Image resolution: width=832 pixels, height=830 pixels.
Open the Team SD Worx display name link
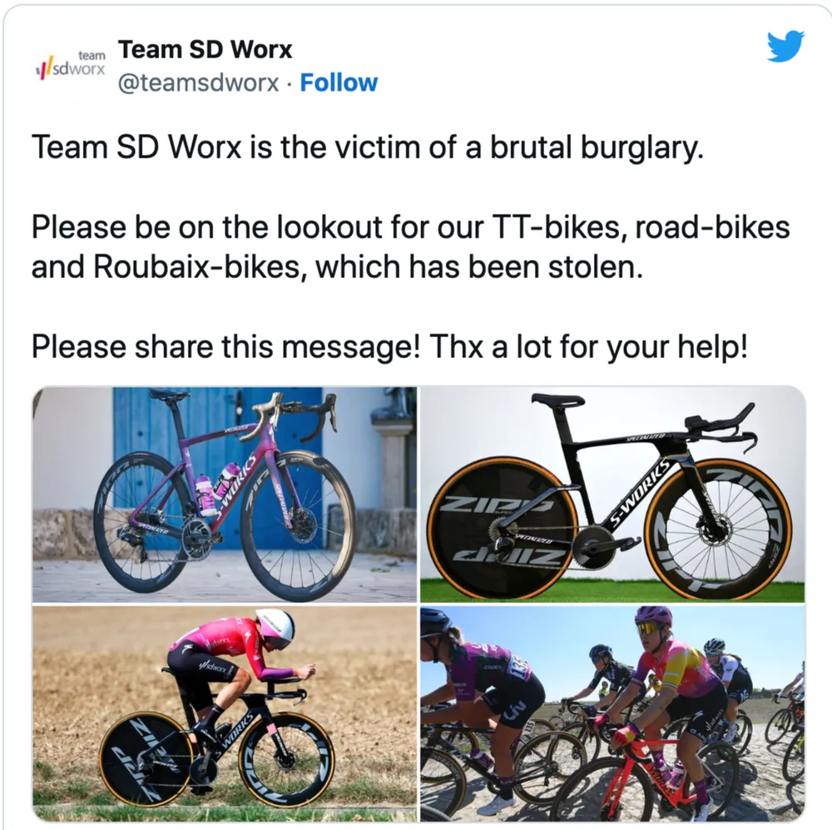click(205, 50)
